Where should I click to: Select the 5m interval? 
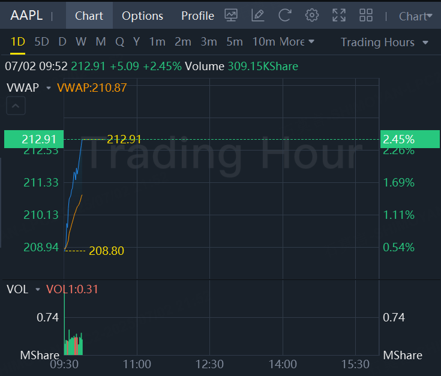(x=235, y=42)
